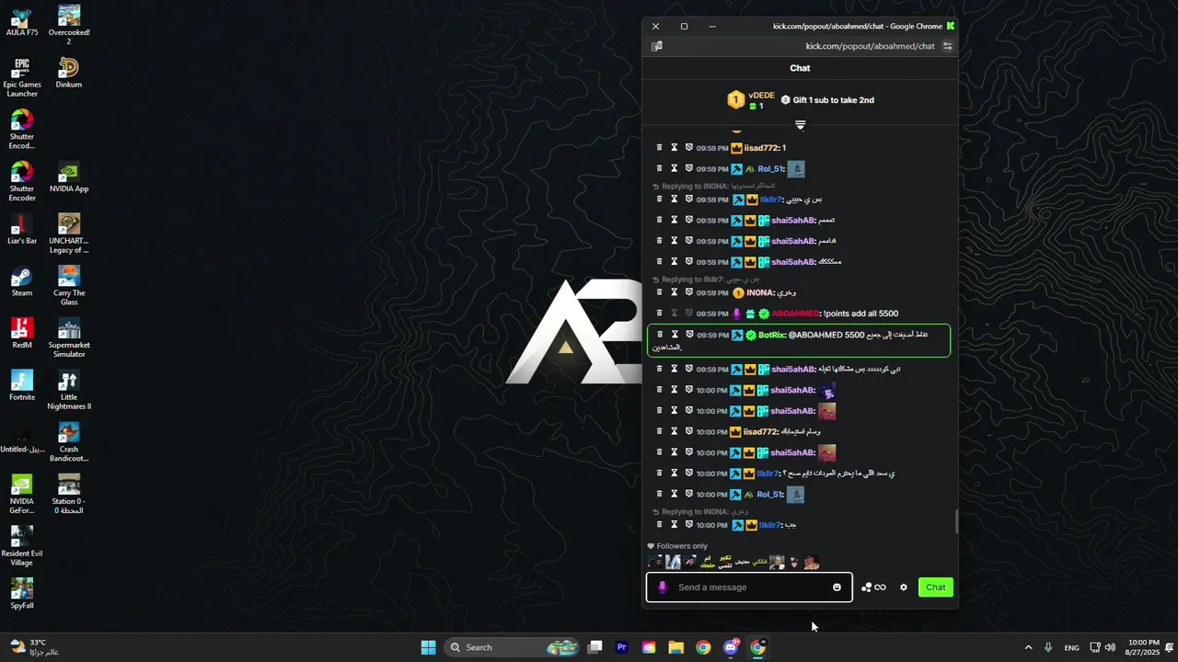Open Crash Bandicoot desktop icon
This screenshot has height=662, width=1178.
tap(69, 442)
